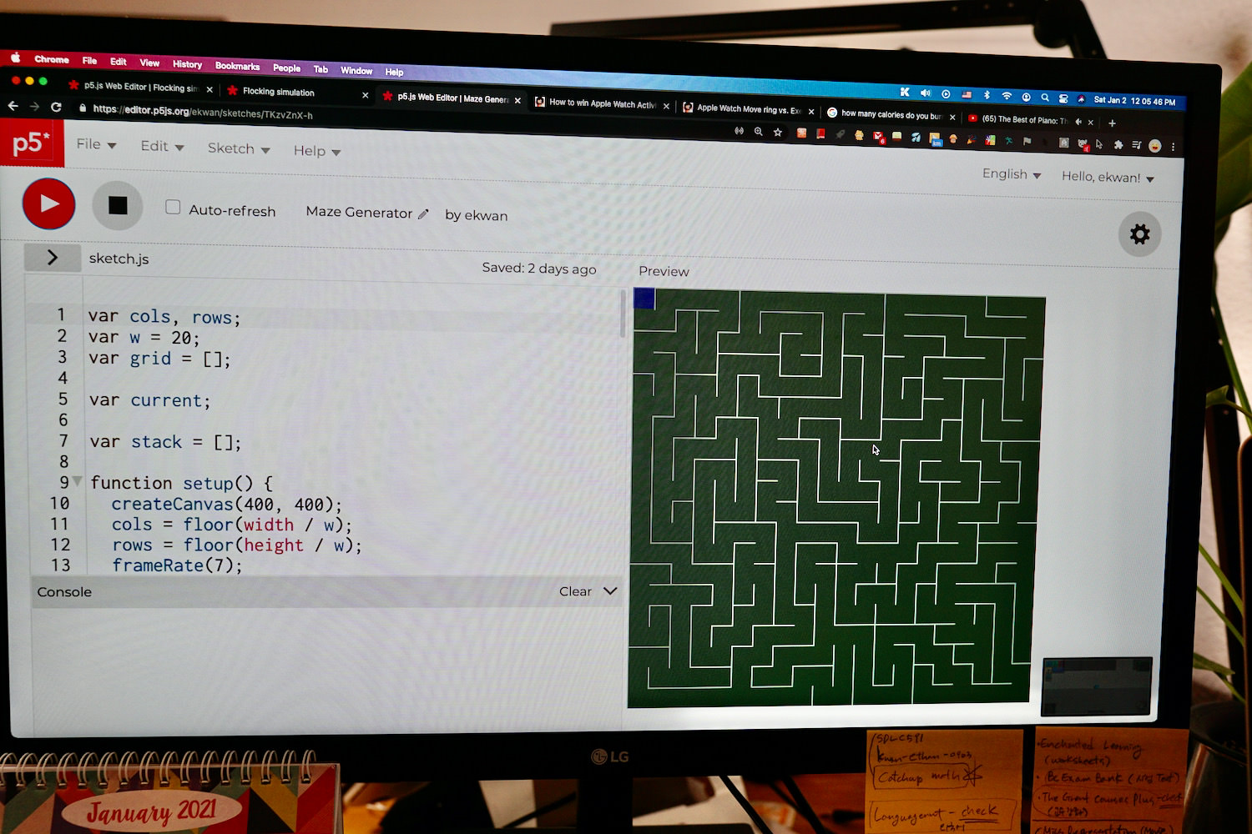Collapse the Console panel with the chevron
This screenshot has height=834, width=1252.
point(610,590)
